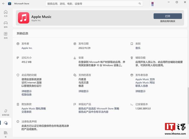Click the size value 410.2 MB
189x139 pixels.
click(x=26, y=62)
